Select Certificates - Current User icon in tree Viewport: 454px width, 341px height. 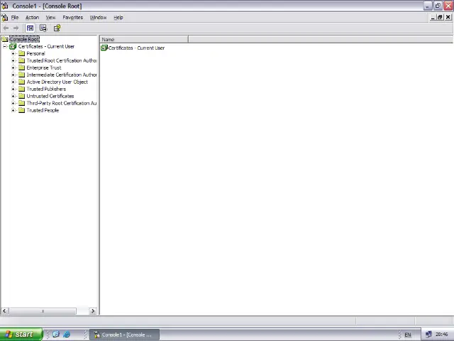point(13,46)
